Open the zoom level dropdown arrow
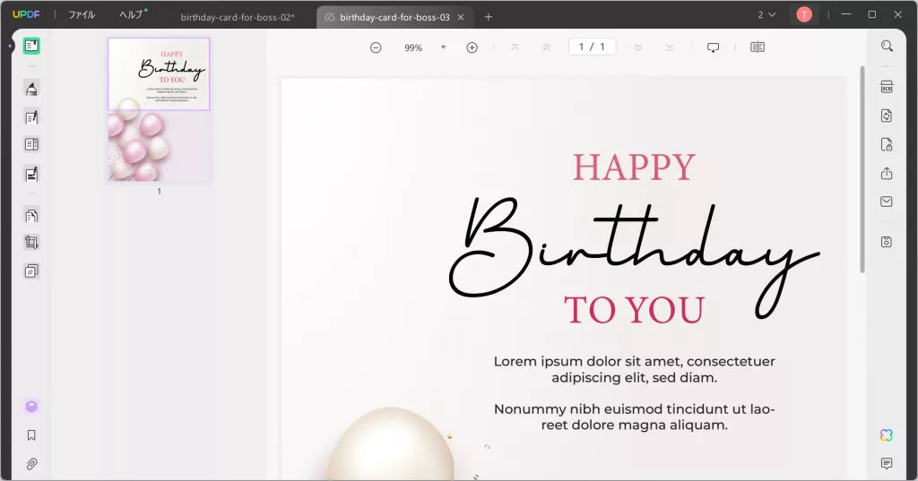The image size is (918, 481). 443,47
